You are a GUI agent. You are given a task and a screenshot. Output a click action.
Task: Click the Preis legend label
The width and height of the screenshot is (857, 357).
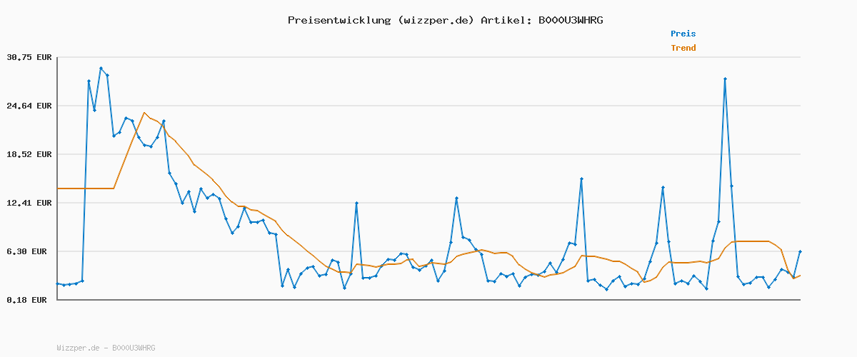(x=683, y=34)
